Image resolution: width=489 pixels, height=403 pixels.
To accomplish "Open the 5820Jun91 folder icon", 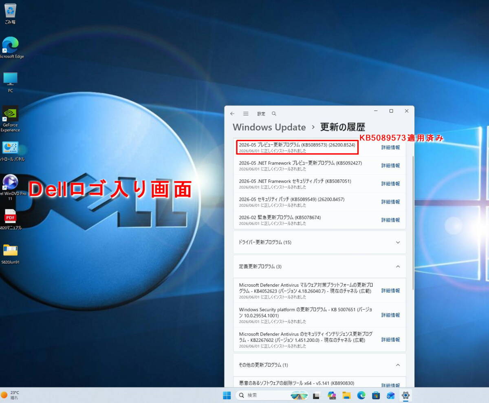I will click(10, 254).
